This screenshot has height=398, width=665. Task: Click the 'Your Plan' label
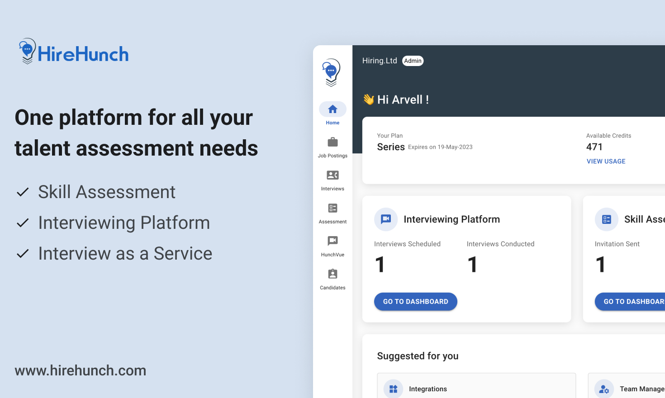coord(390,136)
